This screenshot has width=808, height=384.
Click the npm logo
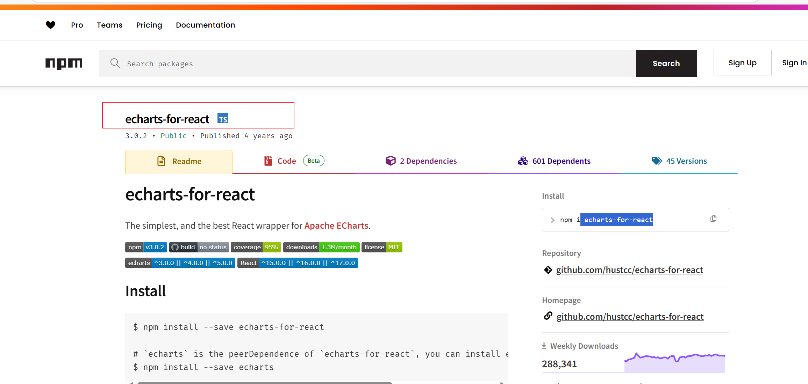point(64,64)
